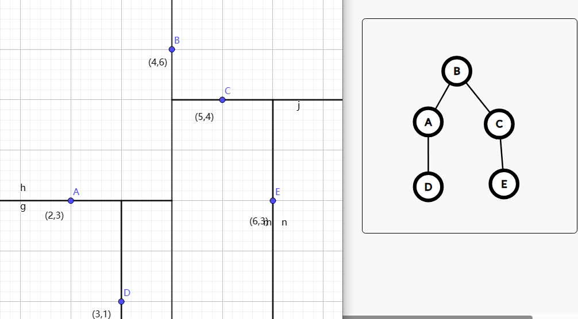This screenshot has width=578, height=319.
Task: Click the line label h
Action: [23, 188]
